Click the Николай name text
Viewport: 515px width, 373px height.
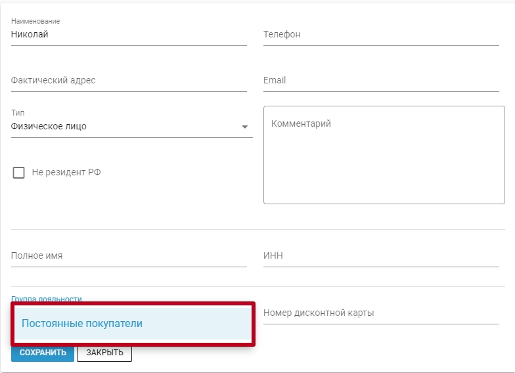click(x=30, y=34)
